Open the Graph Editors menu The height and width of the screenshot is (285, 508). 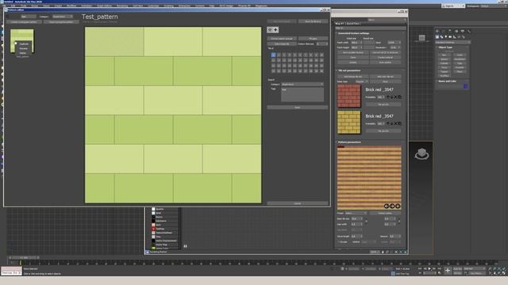[104, 6]
